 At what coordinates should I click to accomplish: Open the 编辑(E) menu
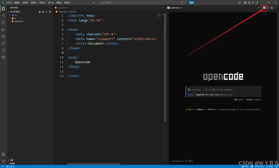17,3
